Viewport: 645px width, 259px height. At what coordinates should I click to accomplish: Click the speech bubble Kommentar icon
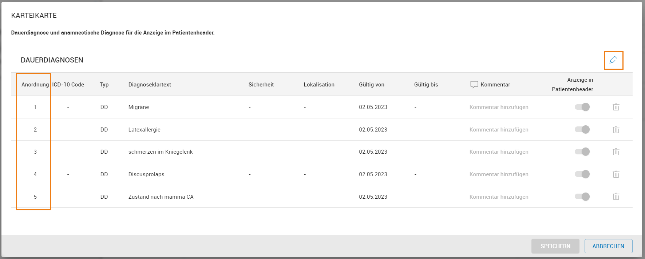(474, 85)
